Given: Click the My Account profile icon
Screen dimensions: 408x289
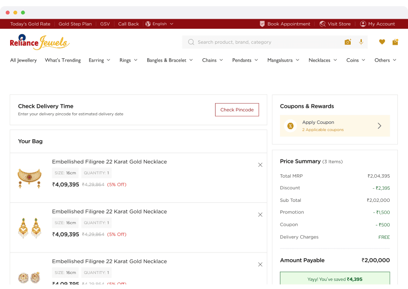Looking at the screenshot, I should click(x=363, y=24).
